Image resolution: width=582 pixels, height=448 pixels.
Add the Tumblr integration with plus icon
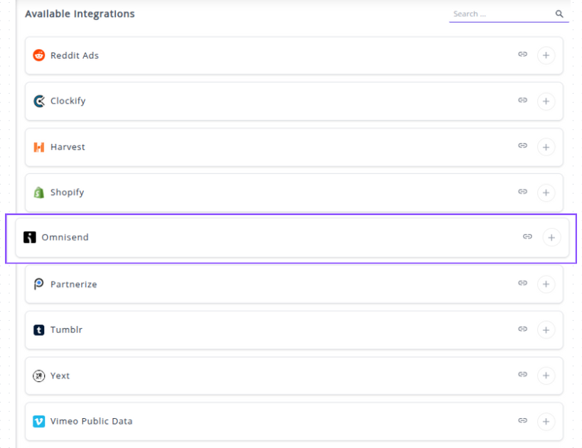point(546,329)
